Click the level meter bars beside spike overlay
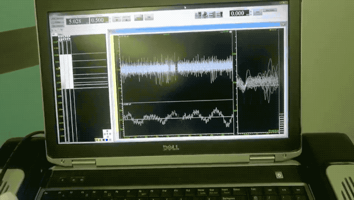354x200 pixels. [x=282, y=124]
